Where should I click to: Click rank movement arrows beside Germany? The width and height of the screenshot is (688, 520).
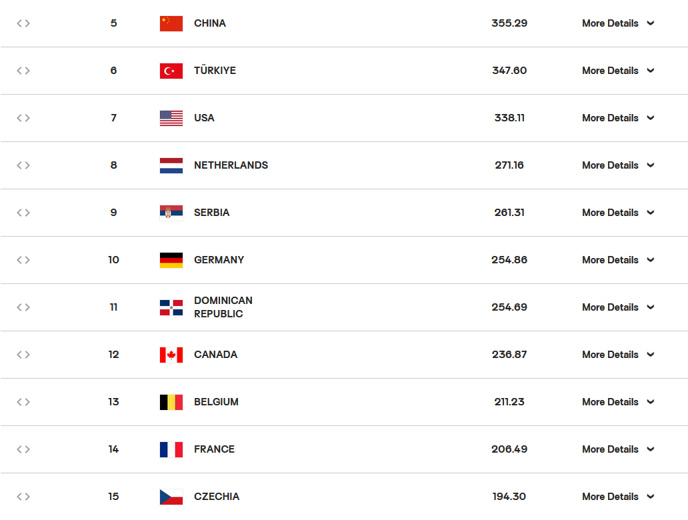click(23, 260)
